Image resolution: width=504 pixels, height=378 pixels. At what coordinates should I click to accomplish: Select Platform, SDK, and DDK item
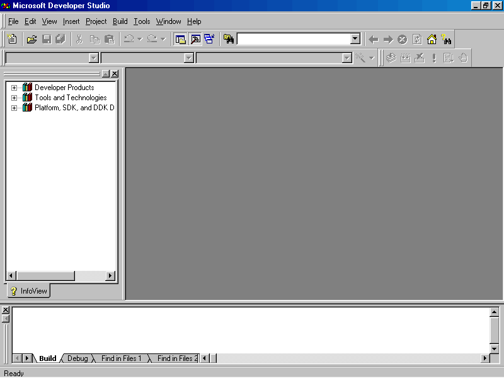coord(74,108)
